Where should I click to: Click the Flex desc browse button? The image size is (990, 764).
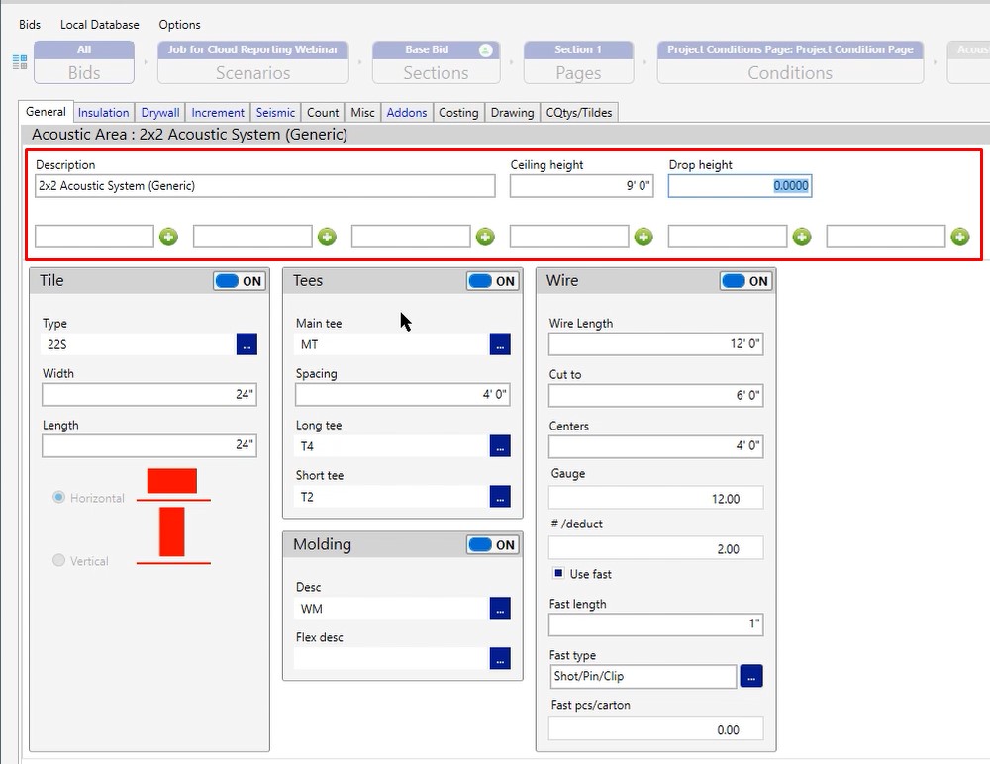coord(500,658)
